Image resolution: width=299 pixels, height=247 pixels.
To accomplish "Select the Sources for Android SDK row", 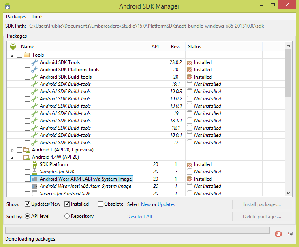I will click(146, 194).
